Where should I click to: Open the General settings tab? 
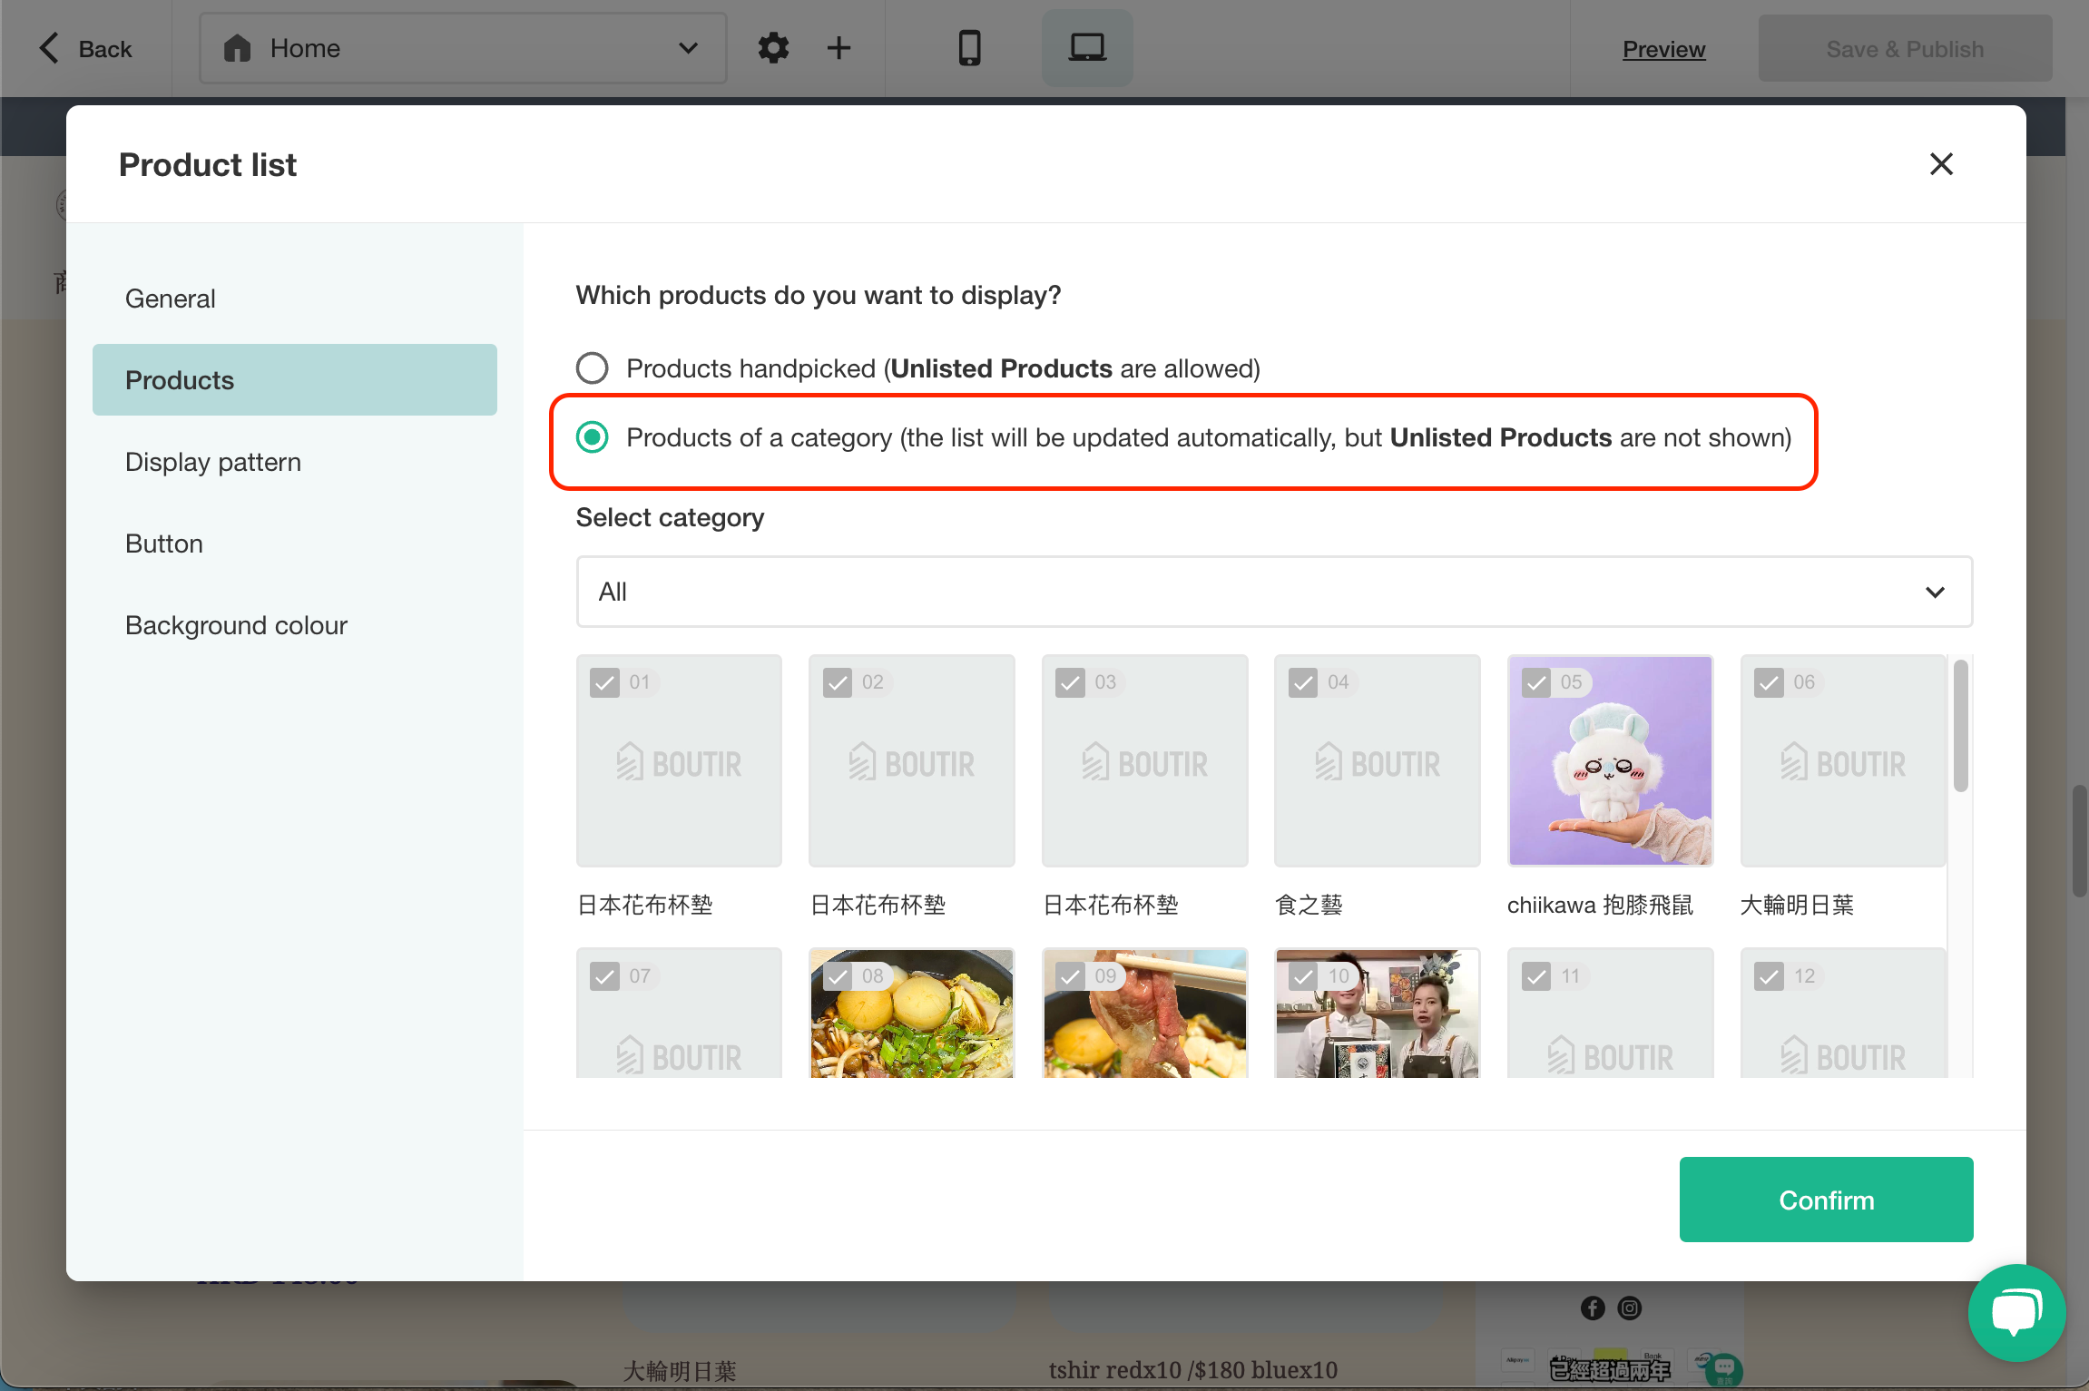(x=294, y=299)
